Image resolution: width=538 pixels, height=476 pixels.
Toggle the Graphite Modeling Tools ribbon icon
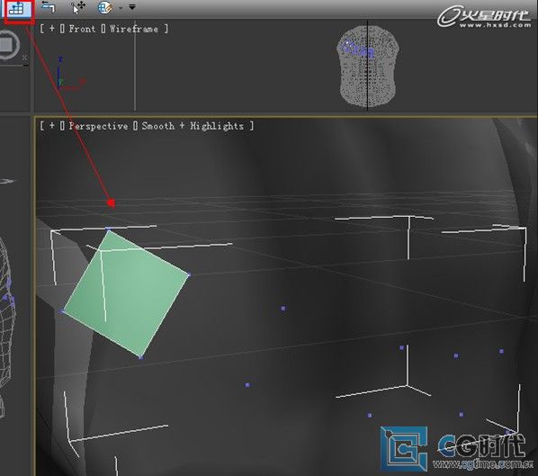pos(16,9)
